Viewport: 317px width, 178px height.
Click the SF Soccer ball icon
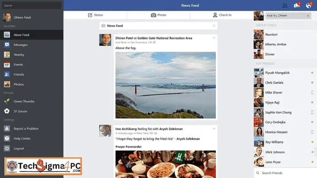[7, 111]
